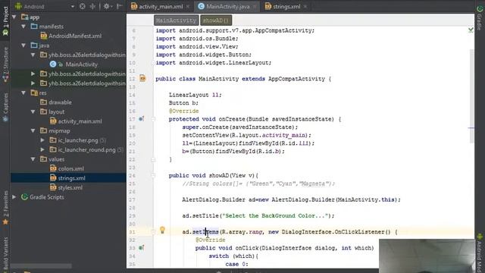
Task: Open the Captures tool window tab
Action: coord(5,108)
